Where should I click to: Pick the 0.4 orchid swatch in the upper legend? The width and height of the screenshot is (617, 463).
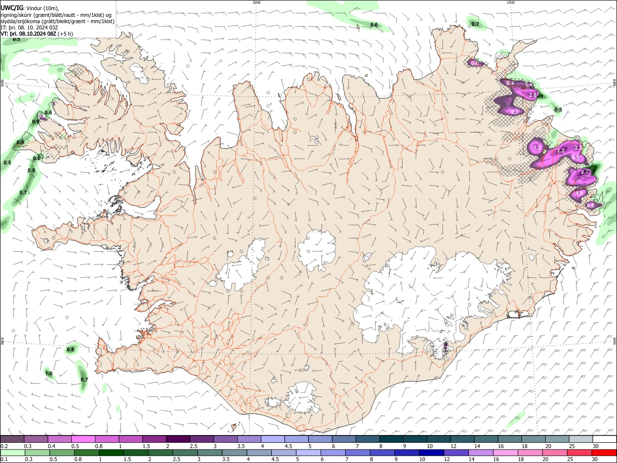tap(59, 439)
